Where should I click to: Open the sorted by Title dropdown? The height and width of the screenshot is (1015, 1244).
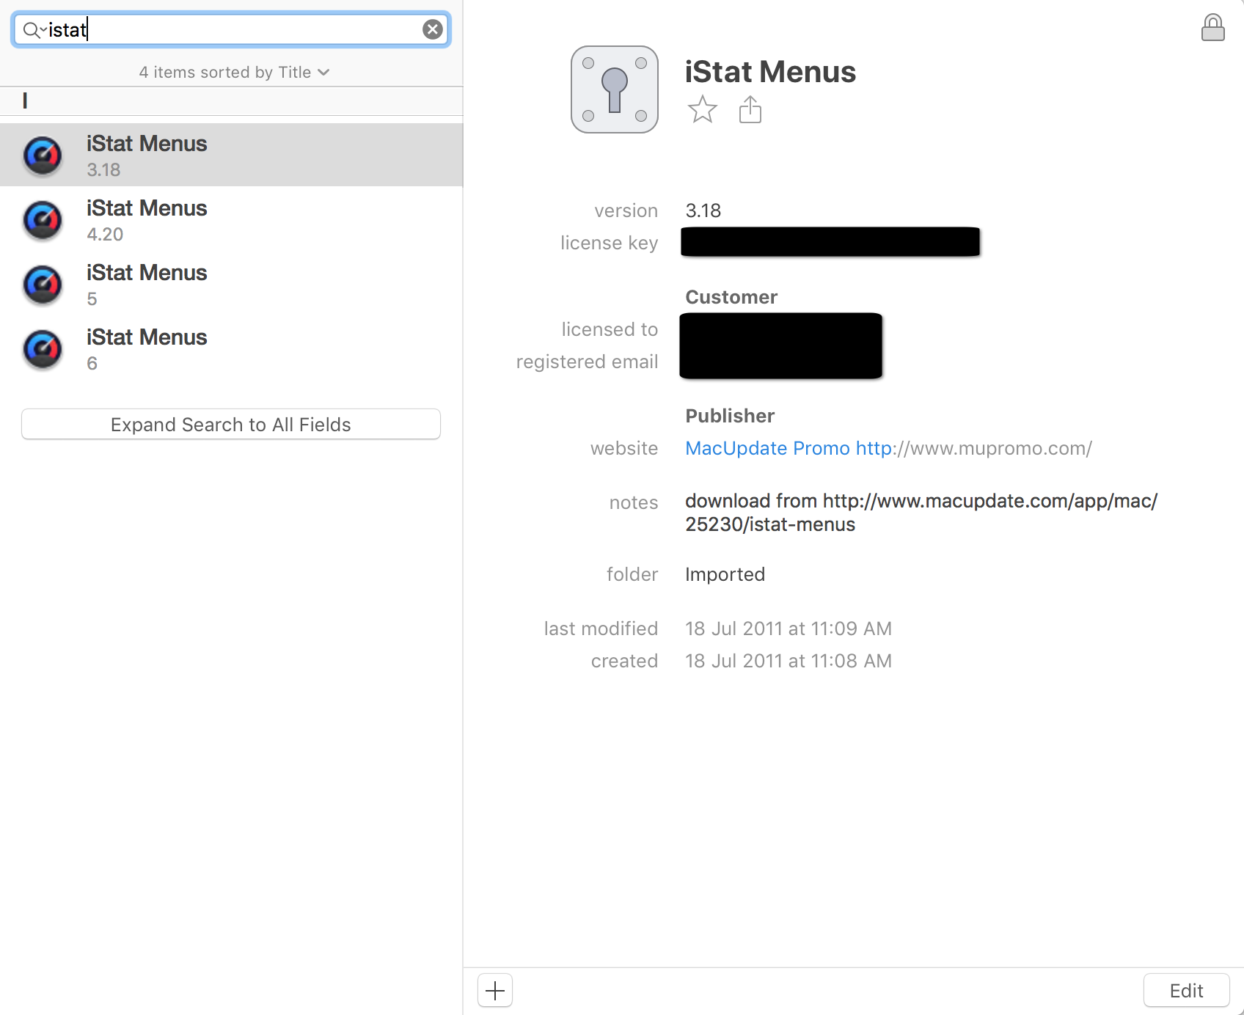pos(234,72)
